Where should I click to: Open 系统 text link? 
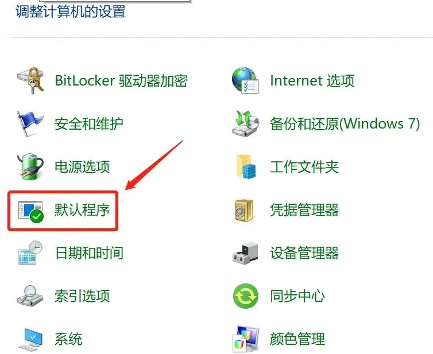click(x=68, y=339)
